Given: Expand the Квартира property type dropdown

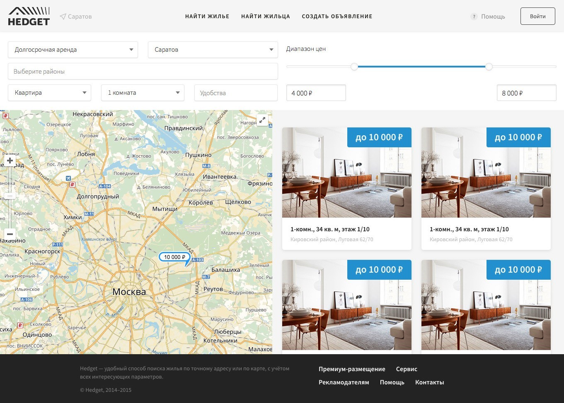Looking at the screenshot, I should pyautogui.click(x=50, y=93).
